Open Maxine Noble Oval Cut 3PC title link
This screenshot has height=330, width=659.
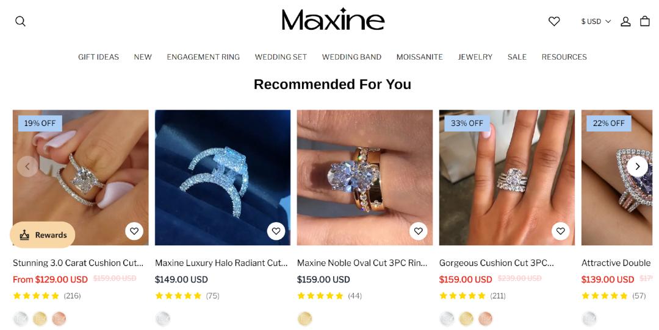(x=362, y=263)
